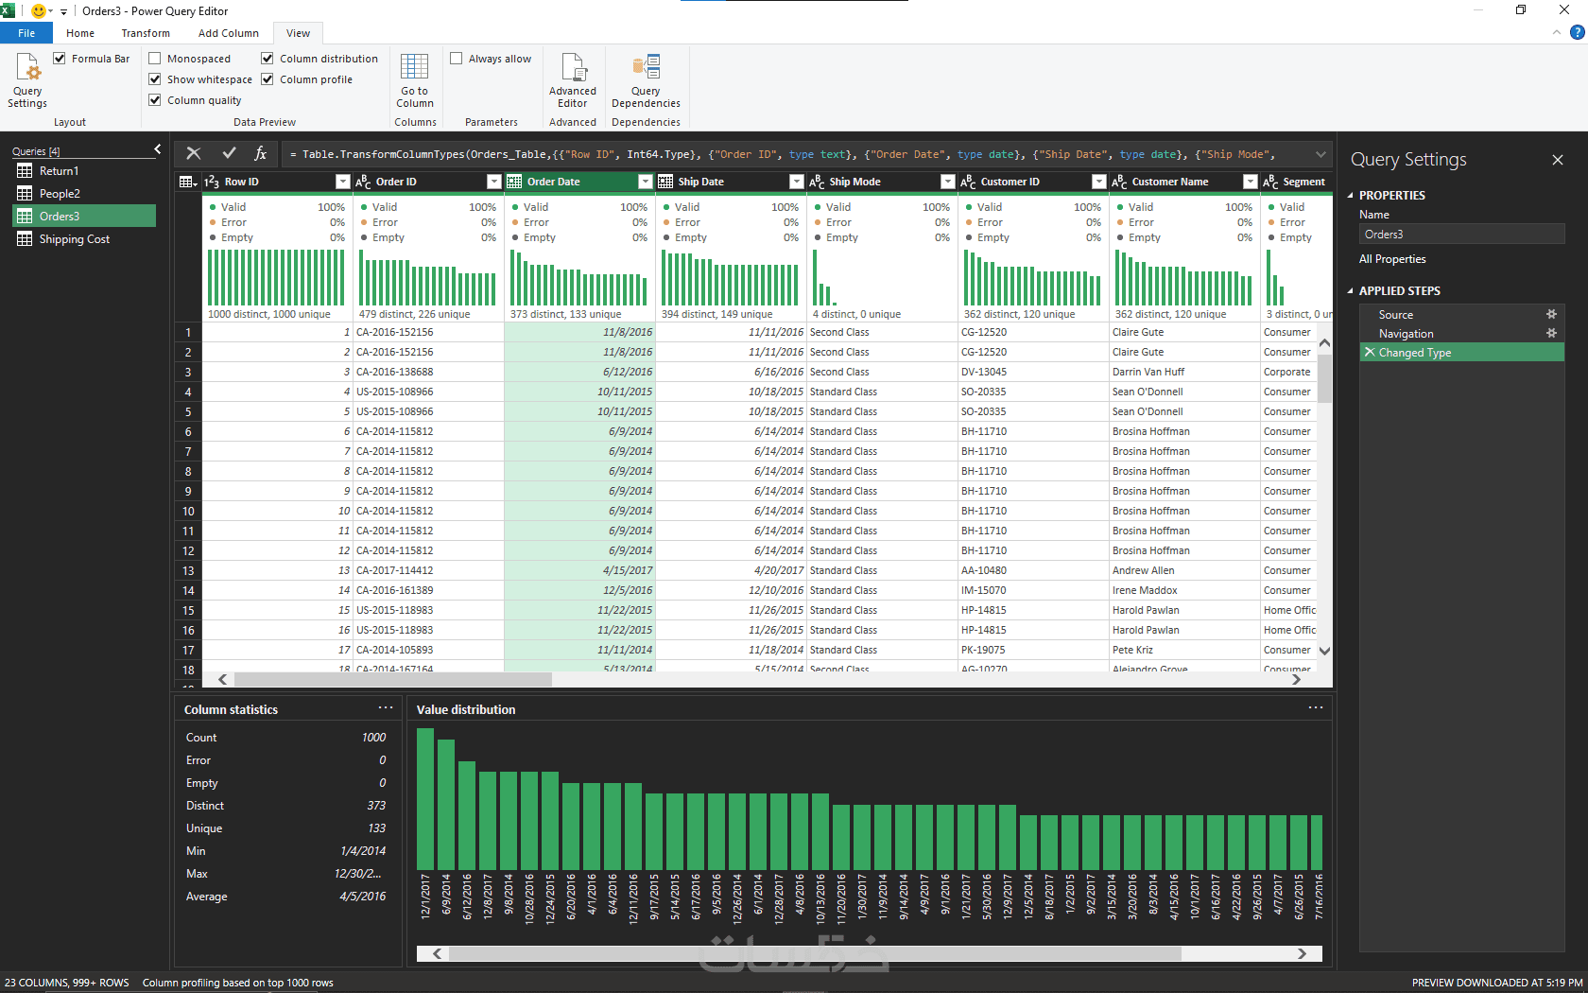This screenshot has width=1588, height=993.
Task: Enable the Monospaced checkbox
Action: click(155, 59)
